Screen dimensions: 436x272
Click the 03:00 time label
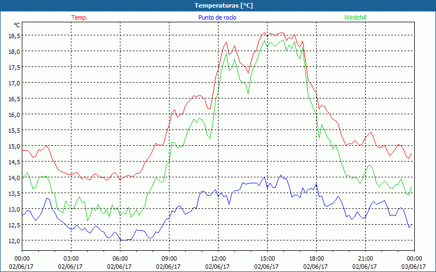coord(71,259)
